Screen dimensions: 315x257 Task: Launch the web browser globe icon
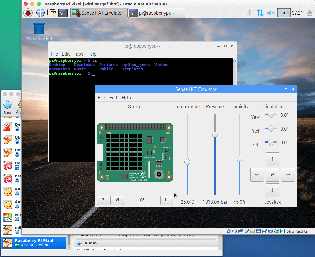[x=40, y=13]
